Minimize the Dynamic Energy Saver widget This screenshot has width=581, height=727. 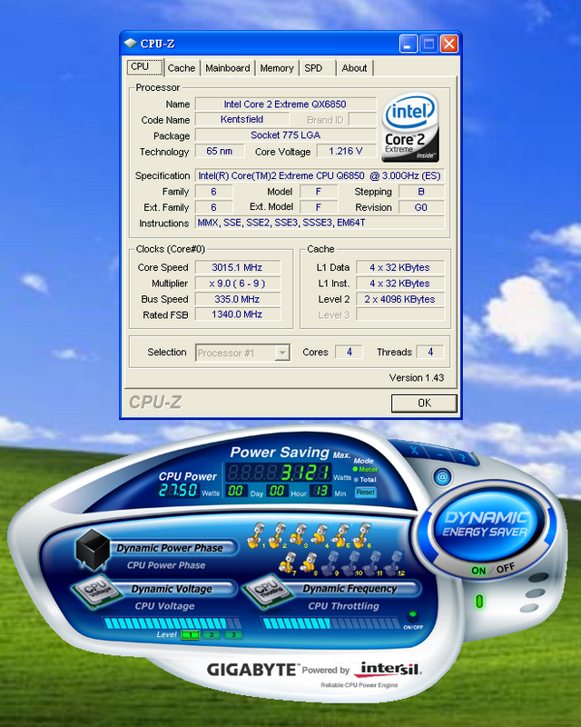(439, 453)
